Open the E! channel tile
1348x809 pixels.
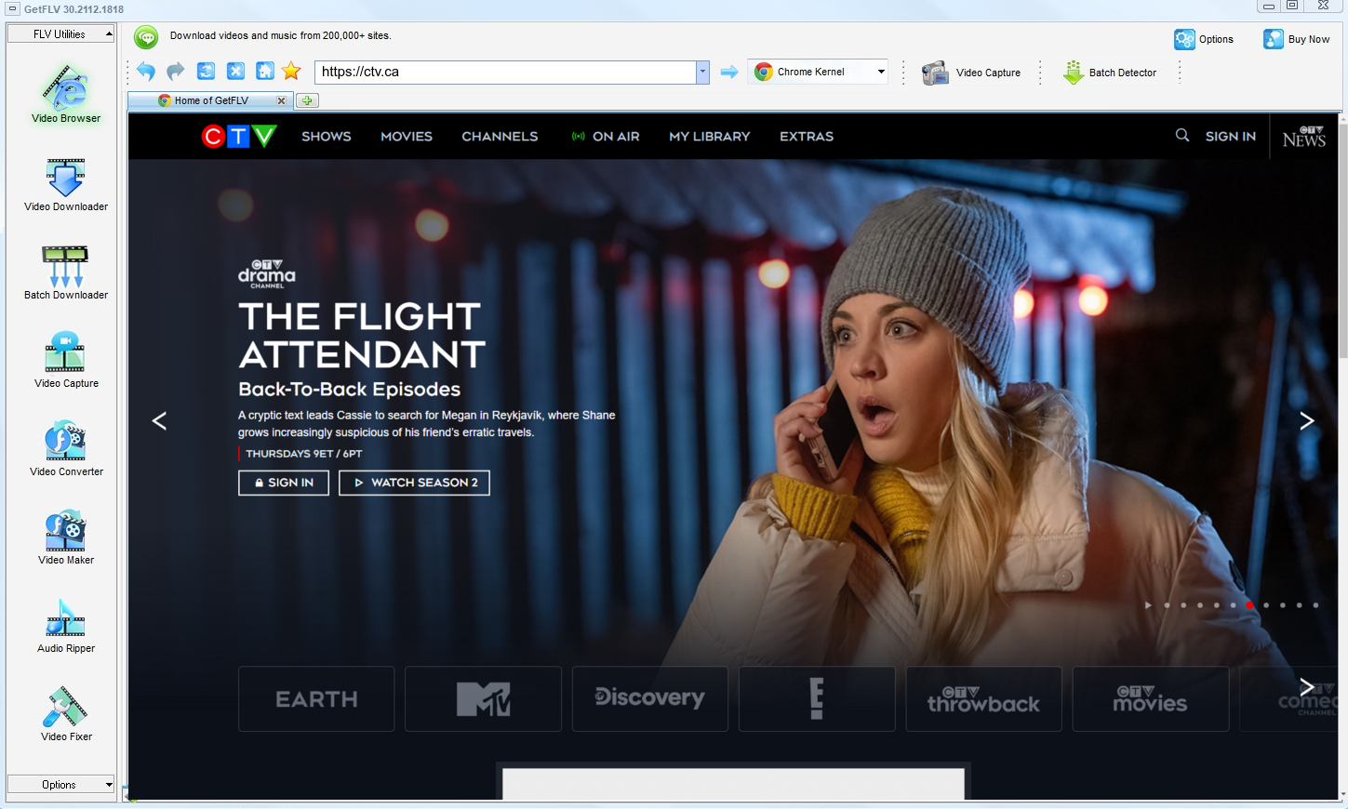point(817,699)
